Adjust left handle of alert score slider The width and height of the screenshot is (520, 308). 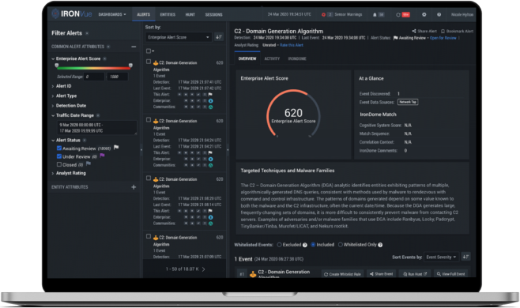(x=57, y=66)
